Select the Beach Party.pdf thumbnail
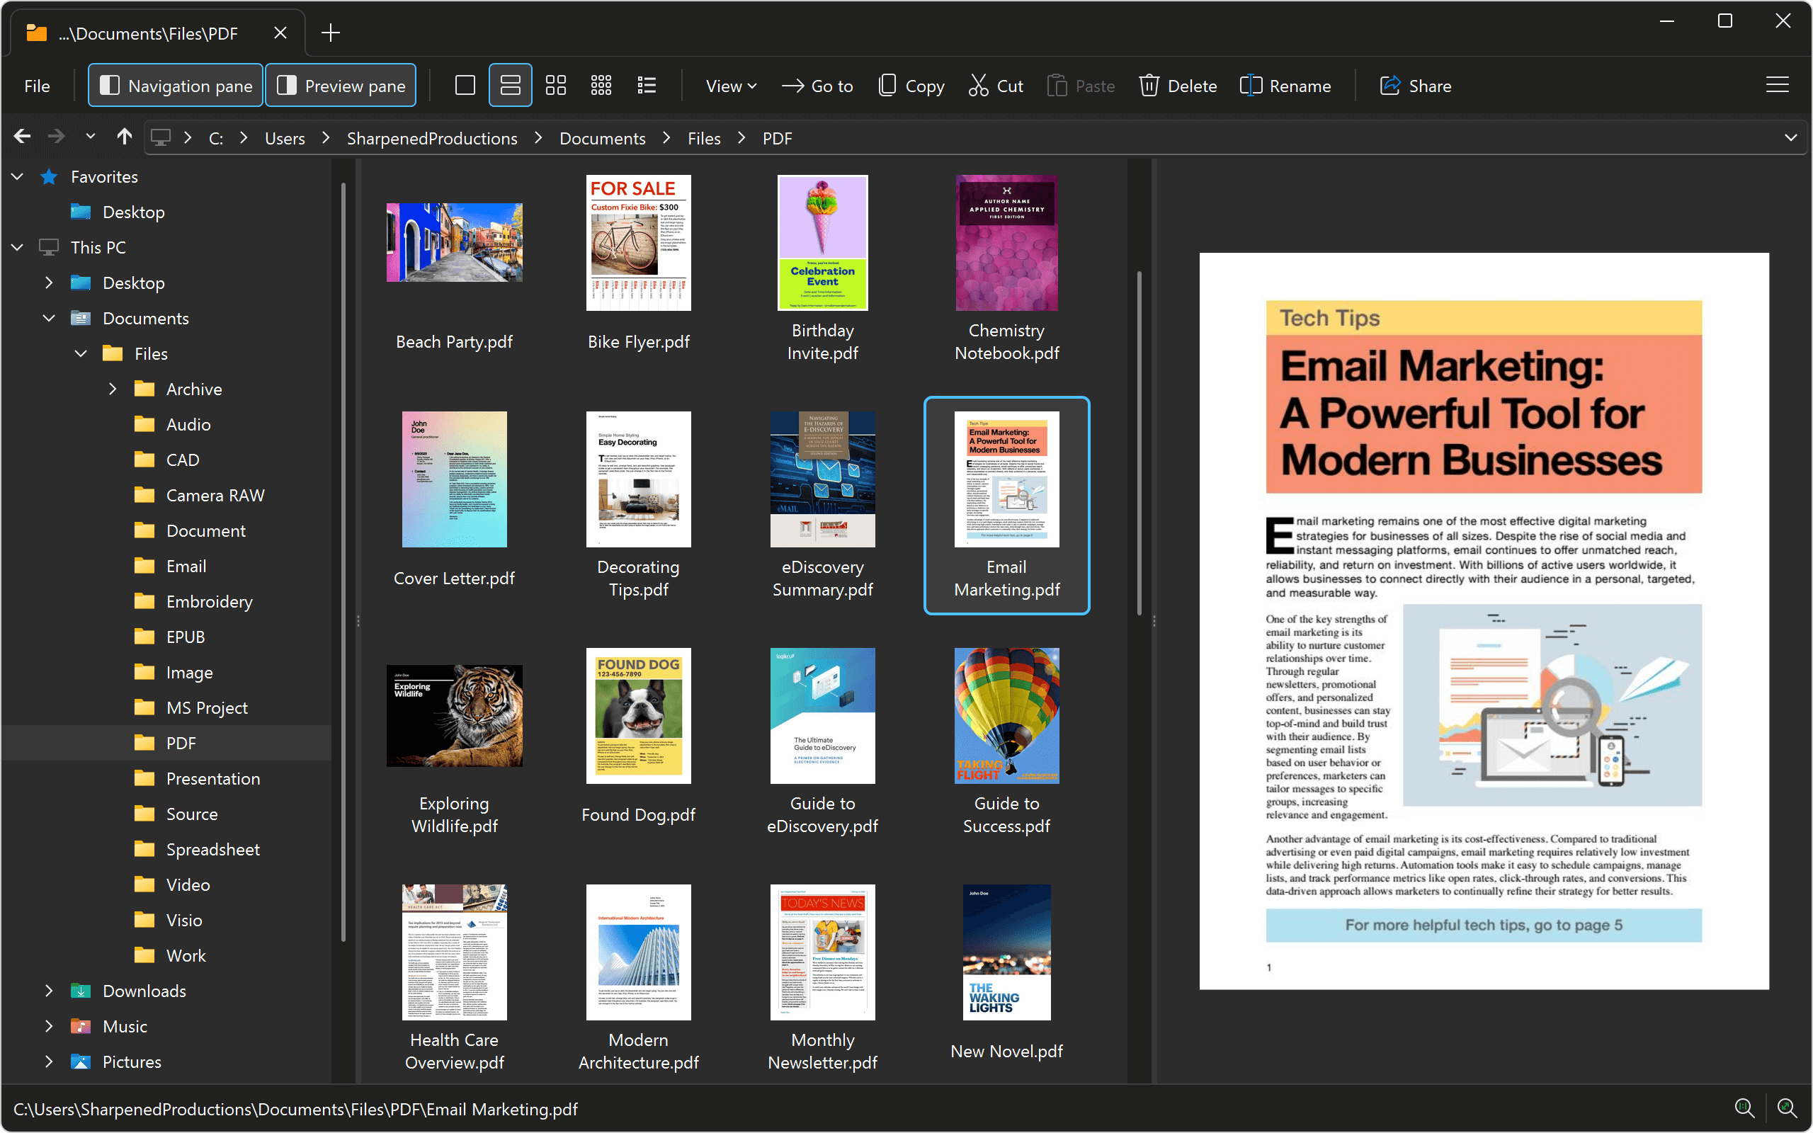Image resolution: width=1813 pixels, height=1133 pixels. coord(454,242)
